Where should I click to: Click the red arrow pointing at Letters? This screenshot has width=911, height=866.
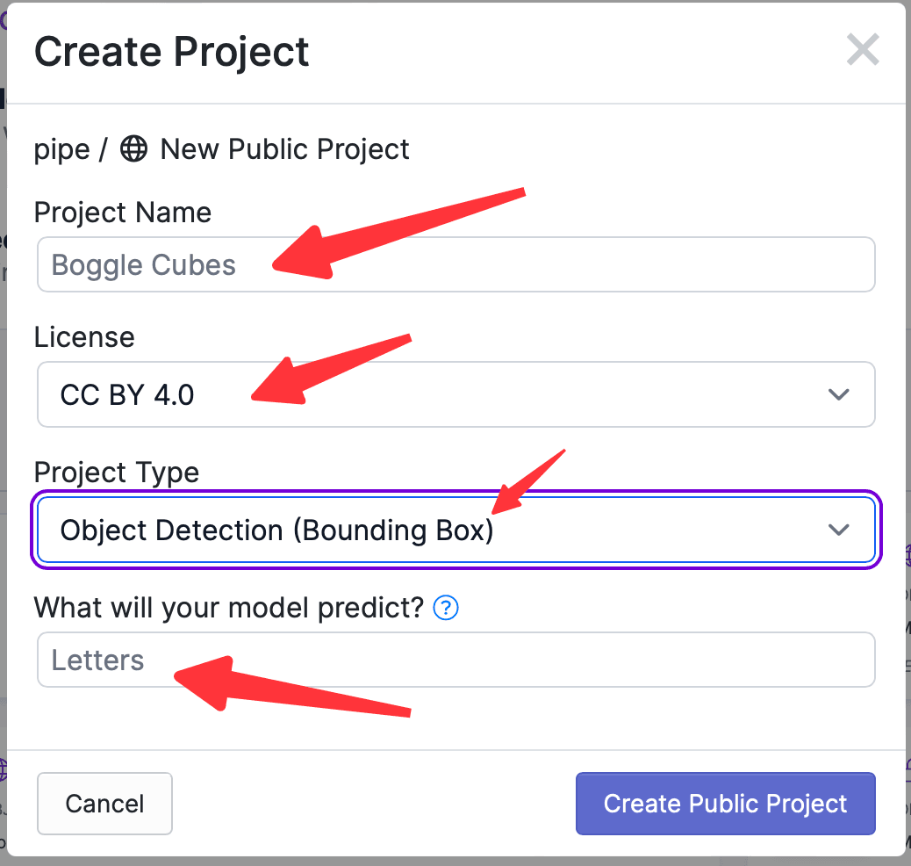[x=292, y=684]
